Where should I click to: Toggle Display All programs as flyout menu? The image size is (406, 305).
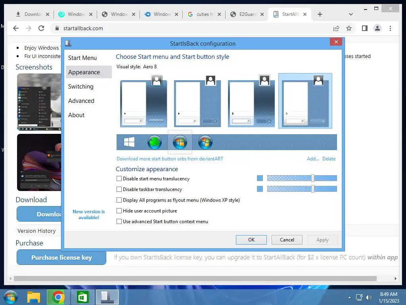point(119,200)
